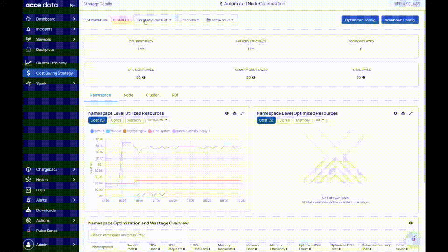Image resolution: width=448 pixels, height=252 pixels.
Task: Expand the Dashboard submenu chevron
Action: [x=74, y=19]
